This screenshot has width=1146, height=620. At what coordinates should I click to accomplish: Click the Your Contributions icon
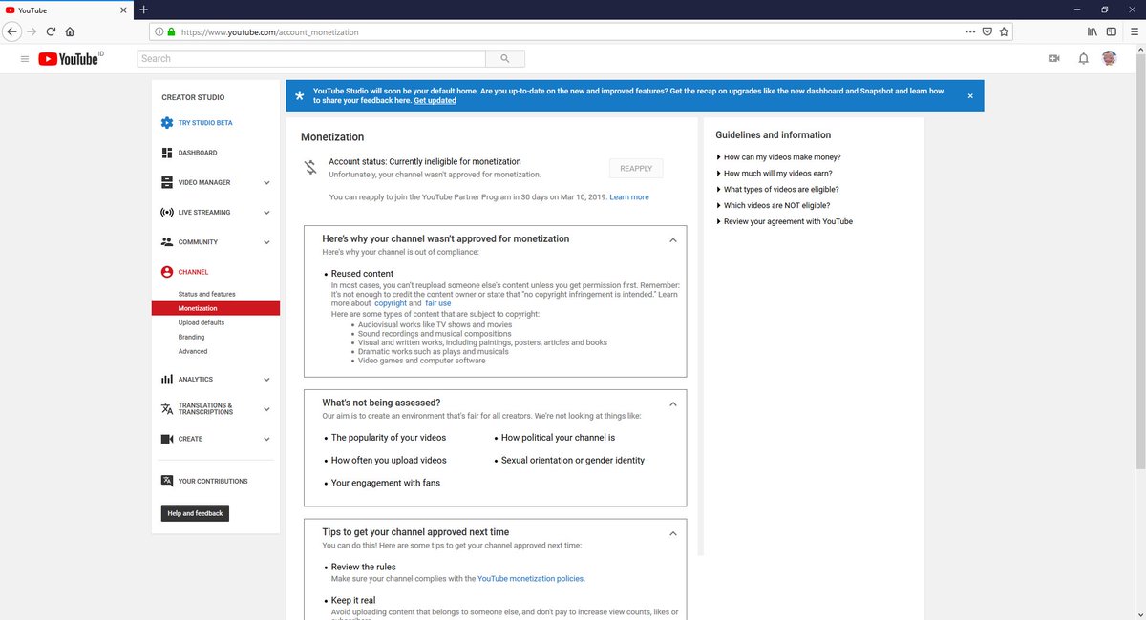[x=167, y=481]
